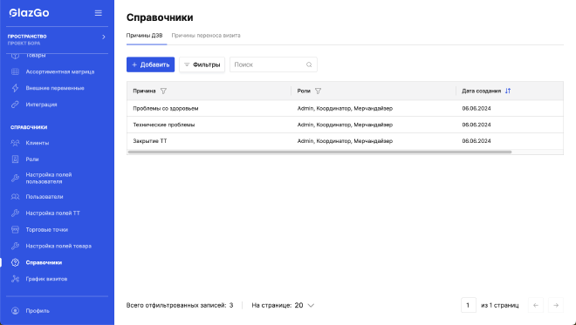Open Интеграция menu item
Viewport: 576px width, 325px height.
[x=41, y=105]
